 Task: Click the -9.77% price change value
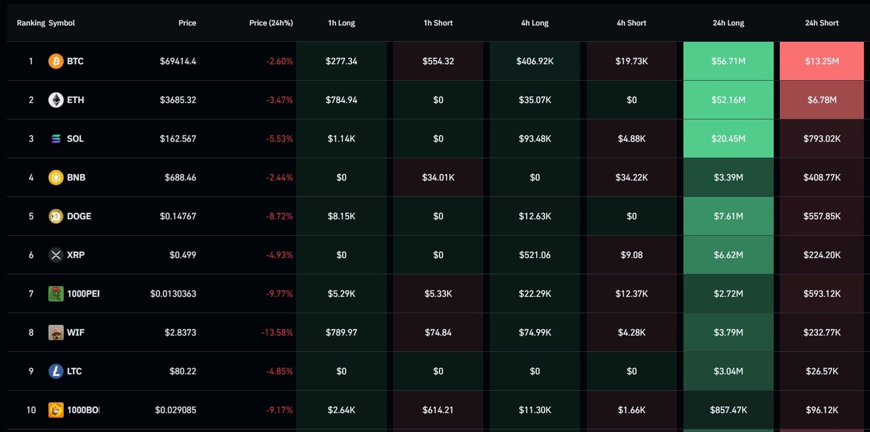tap(279, 294)
